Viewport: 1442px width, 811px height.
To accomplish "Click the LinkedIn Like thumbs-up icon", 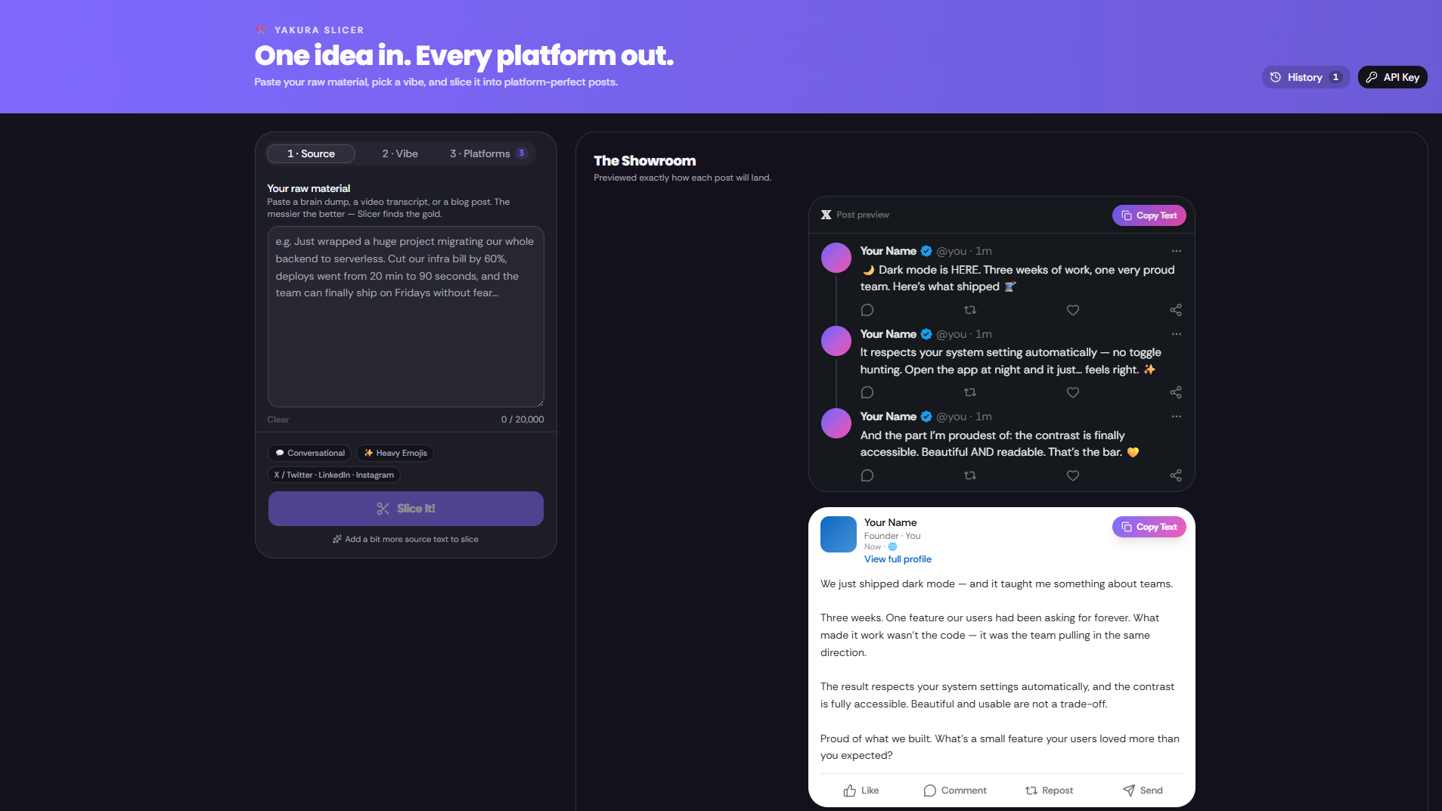I will pyautogui.click(x=850, y=791).
